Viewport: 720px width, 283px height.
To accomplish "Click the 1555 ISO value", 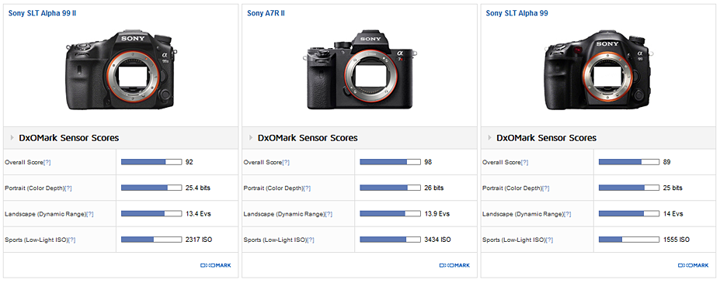I will (x=677, y=240).
